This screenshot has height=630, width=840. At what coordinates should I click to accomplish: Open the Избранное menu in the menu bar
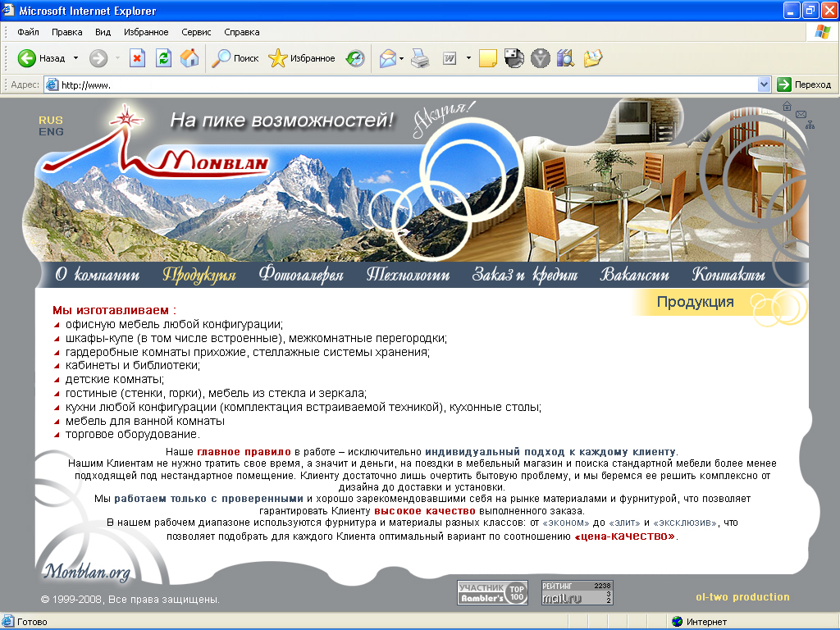[x=146, y=32]
